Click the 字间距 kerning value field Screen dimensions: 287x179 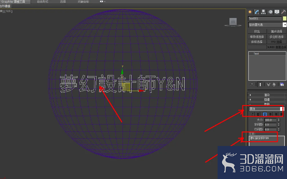click(x=271, y=124)
